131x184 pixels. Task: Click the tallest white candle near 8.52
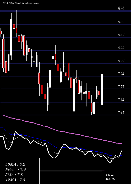11,37
